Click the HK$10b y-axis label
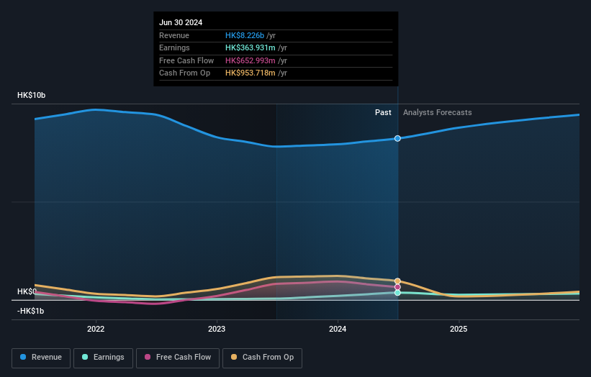Viewport: 591px width, 377px height. coord(31,95)
